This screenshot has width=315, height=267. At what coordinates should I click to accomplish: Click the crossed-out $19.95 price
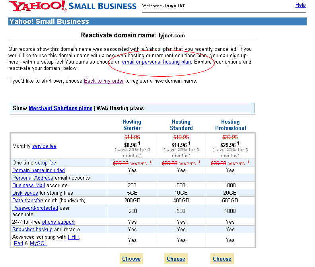pos(181,137)
